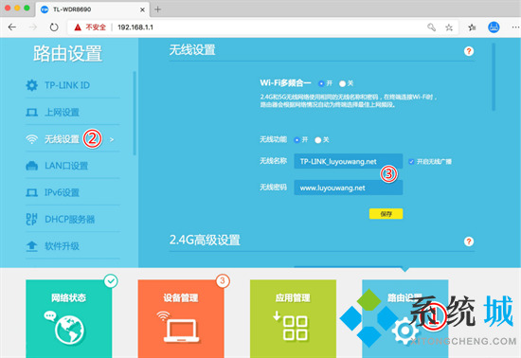521x358 pixels.
Task: Click the Wi-Fi icon beside 无线设置
Action: (x=32, y=139)
